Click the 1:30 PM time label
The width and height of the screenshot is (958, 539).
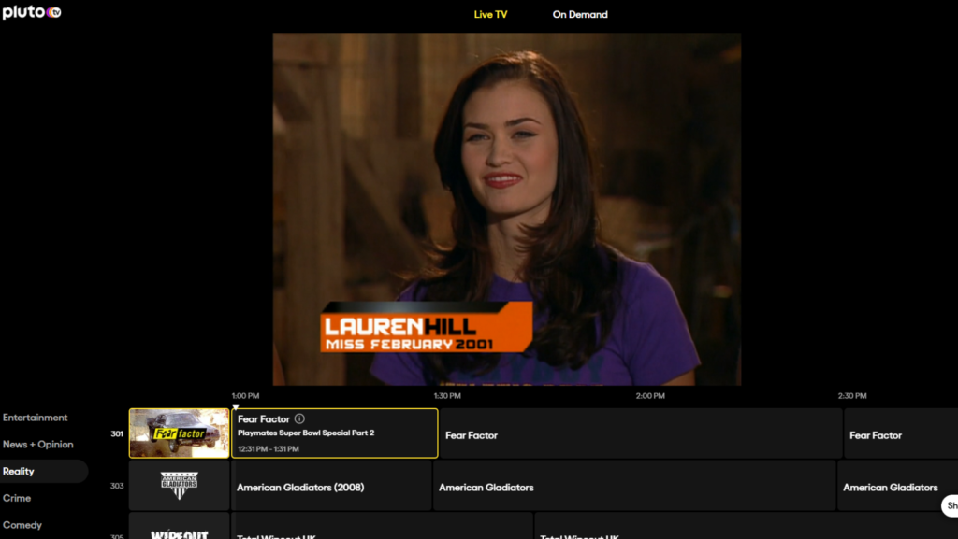(x=447, y=396)
